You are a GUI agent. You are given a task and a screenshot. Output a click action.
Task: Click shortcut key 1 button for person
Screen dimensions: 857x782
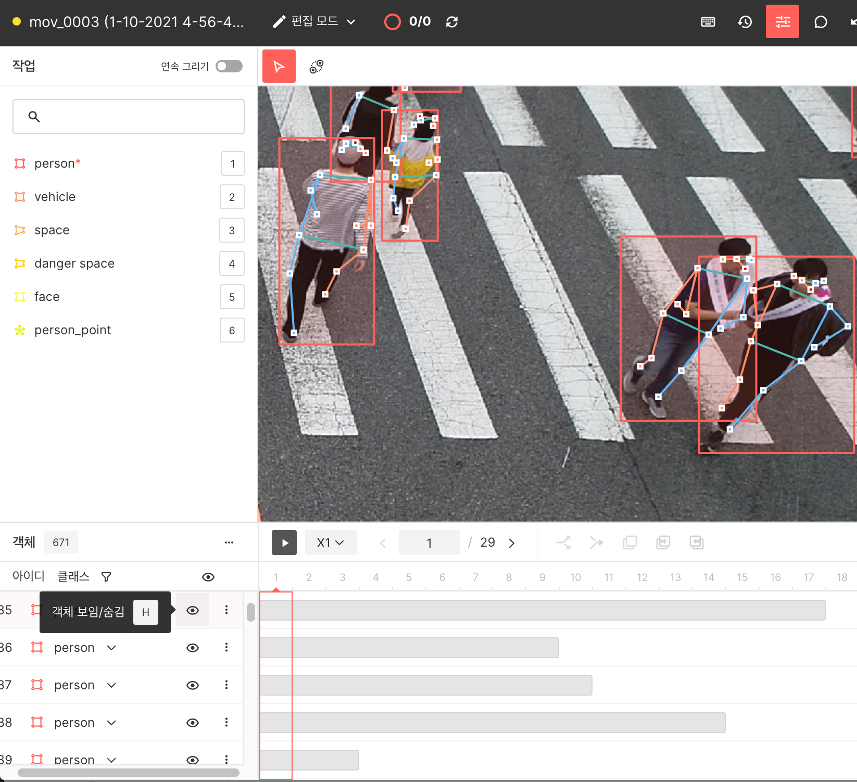click(232, 163)
